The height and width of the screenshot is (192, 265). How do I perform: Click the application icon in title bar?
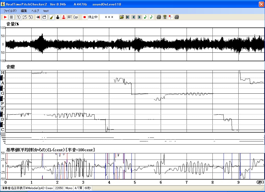click(3, 4)
